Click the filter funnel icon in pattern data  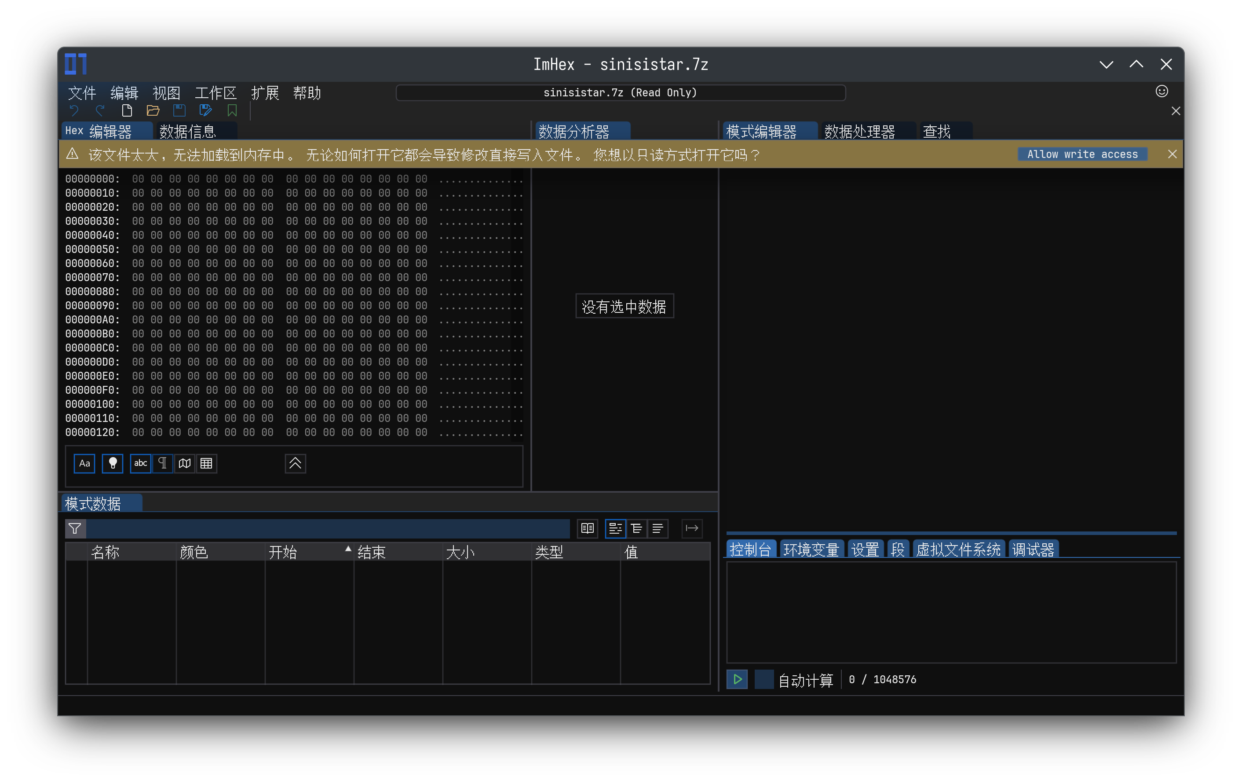click(75, 528)
